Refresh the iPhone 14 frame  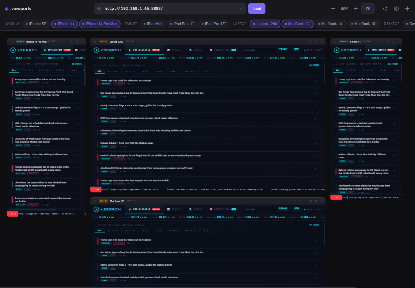pyautogui.click(x=393, y=42)
